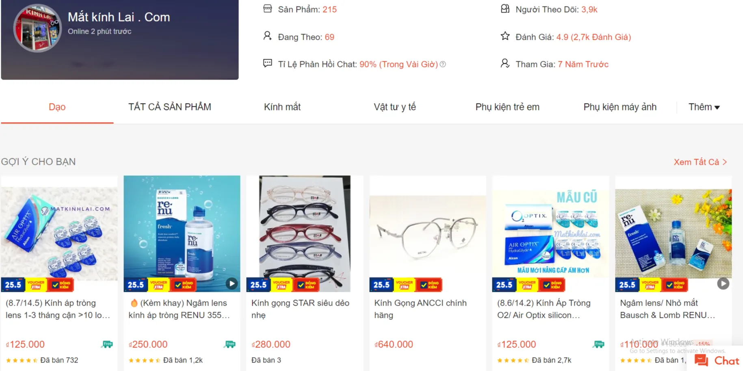Open the Chat bubble icon
743x371 pixels.
(x=701, y=360)
